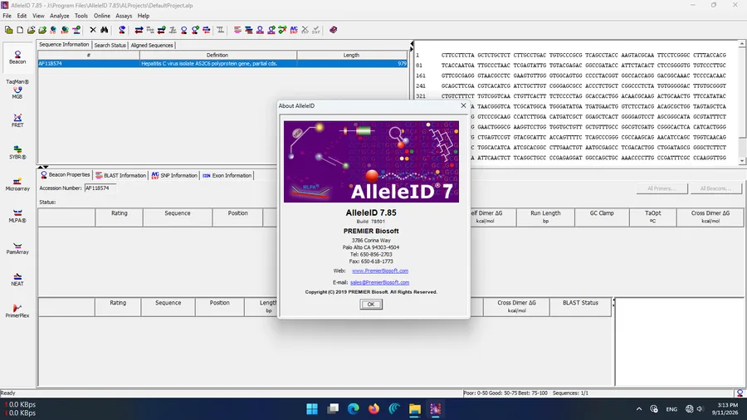Click the beacon icon in status bar corner

click(x=740, y=393)
